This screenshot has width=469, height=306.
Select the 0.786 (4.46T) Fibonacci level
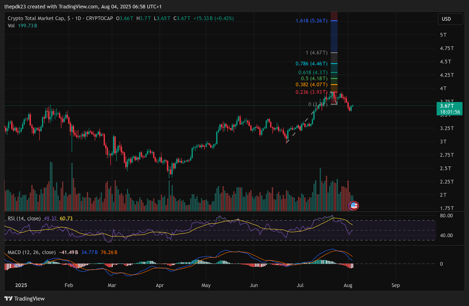pyautogui.click(x=311, y=64)
